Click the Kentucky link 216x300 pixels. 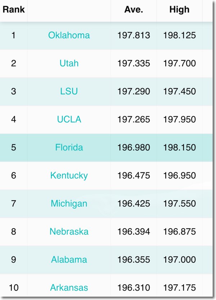(x=69, y=176)
